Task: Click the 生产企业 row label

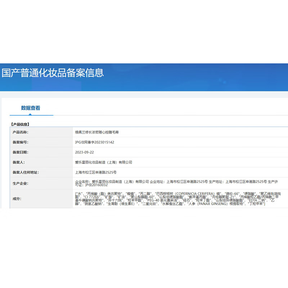Action: click(20, 183)
